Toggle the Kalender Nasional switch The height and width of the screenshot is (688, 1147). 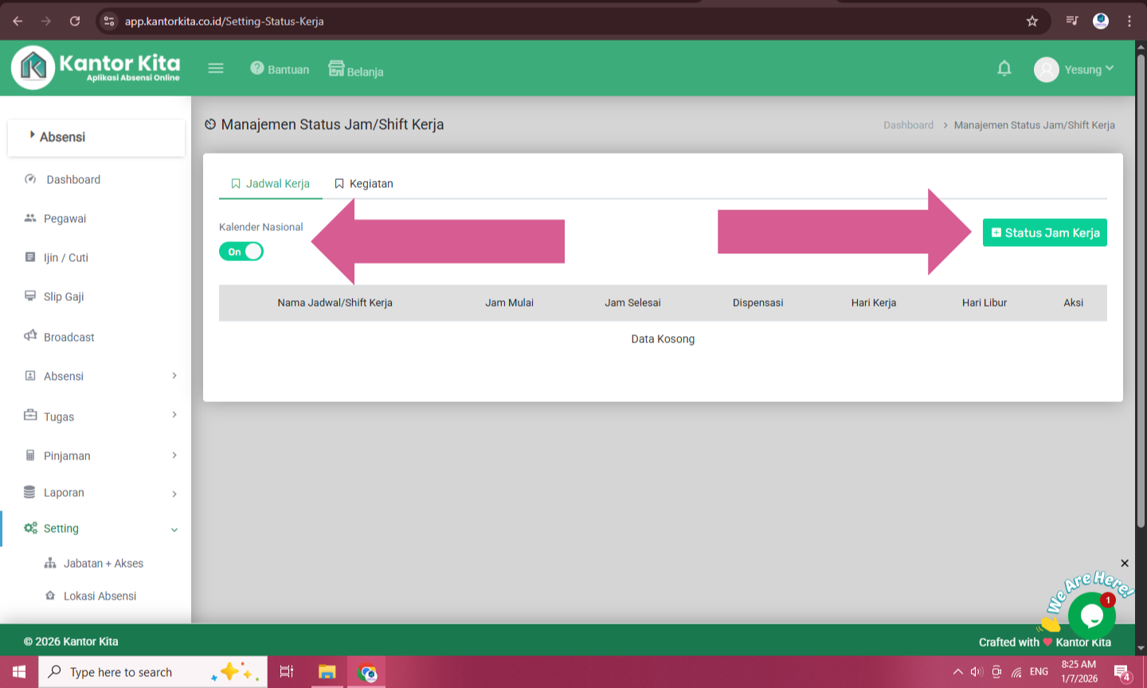point(241,252)
